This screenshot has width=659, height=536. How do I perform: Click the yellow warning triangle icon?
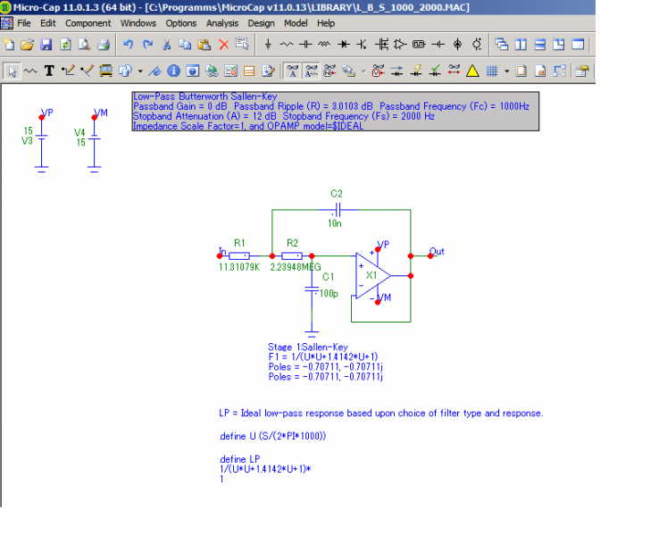[472, 71]
